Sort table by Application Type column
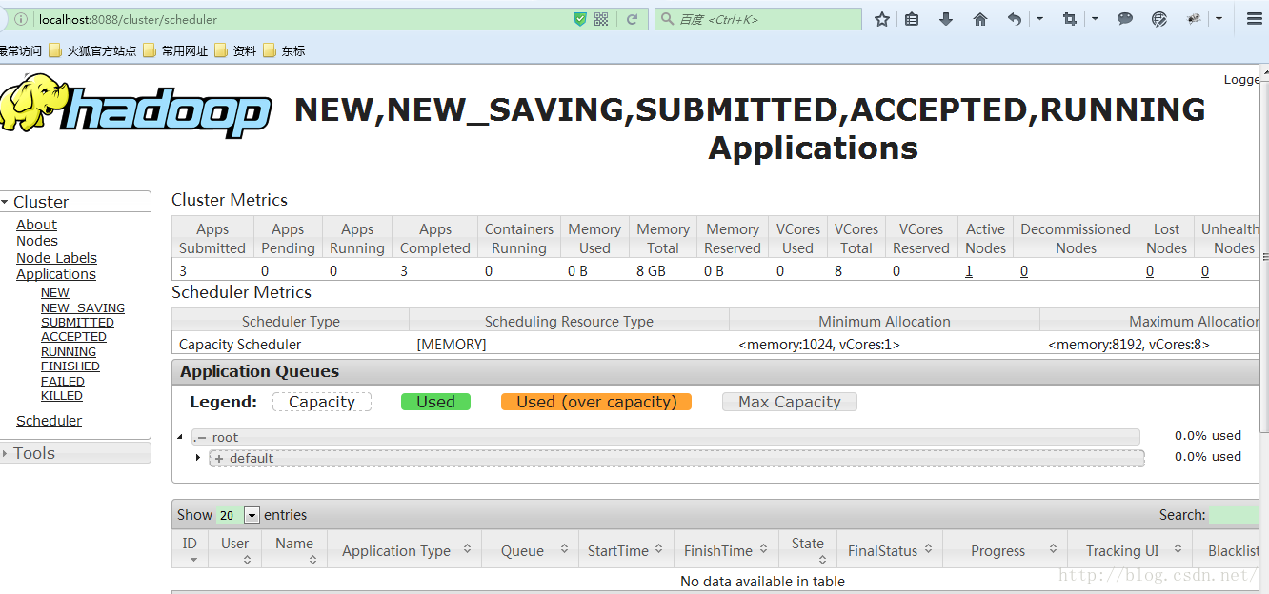 (x=406, y=549)
